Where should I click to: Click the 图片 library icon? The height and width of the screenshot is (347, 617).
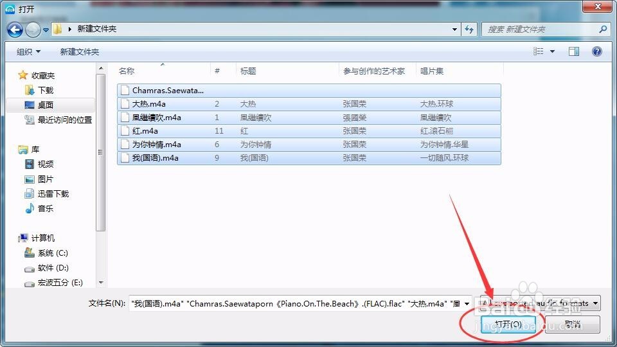pyautogui.click(x=30, y=179)
